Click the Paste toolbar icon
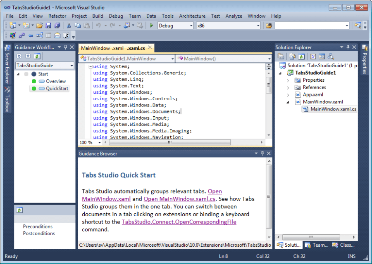Screen dimensions: 372x264 [x=87, y=25]
